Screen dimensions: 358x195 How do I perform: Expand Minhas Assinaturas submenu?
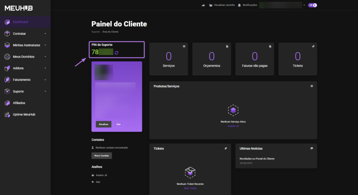[45, 45]
